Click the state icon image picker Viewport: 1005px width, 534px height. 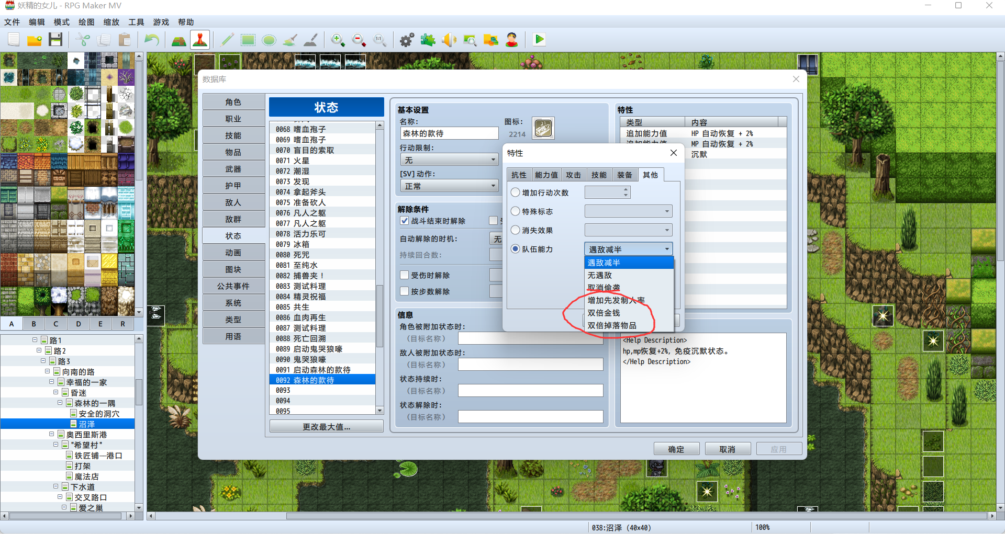click(x=543, y=128)
